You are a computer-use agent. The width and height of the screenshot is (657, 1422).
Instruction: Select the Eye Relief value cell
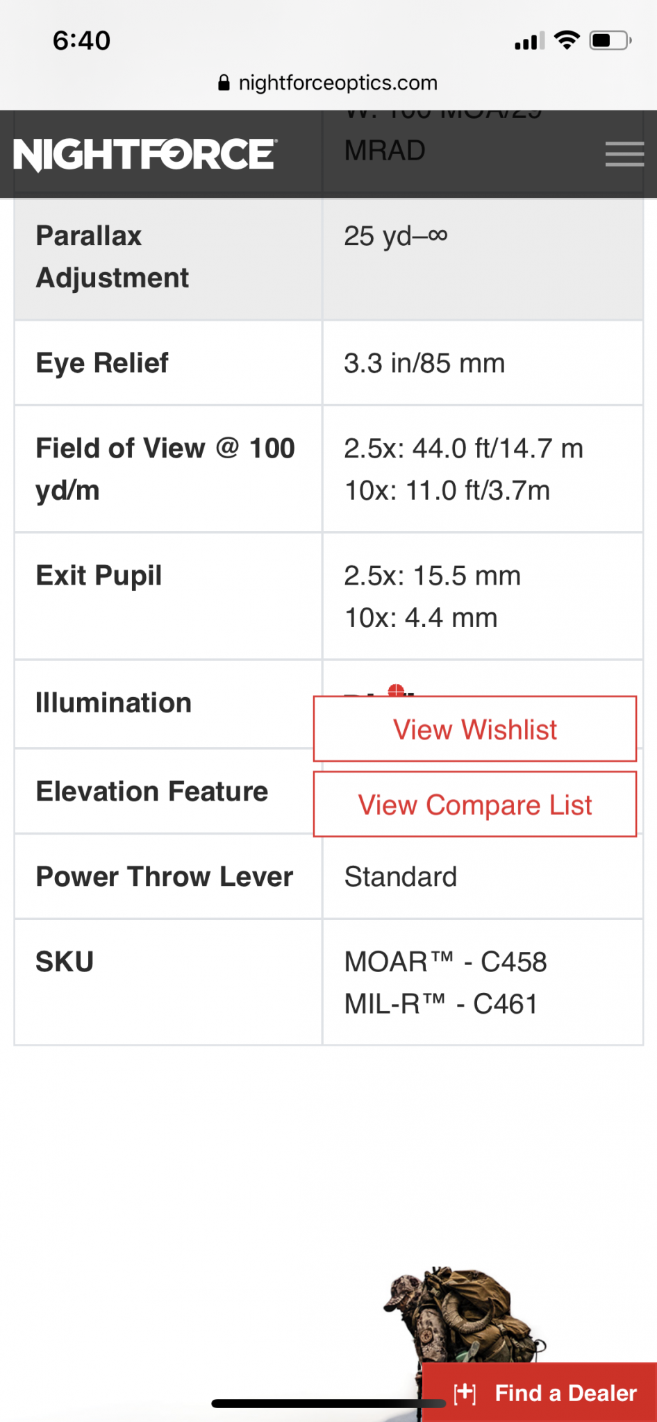[483, 363]
